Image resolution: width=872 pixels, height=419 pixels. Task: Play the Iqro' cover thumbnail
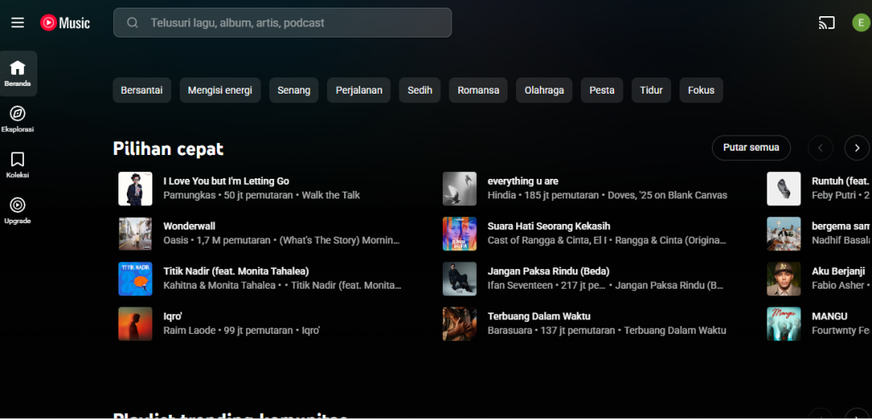pos(135,324)
